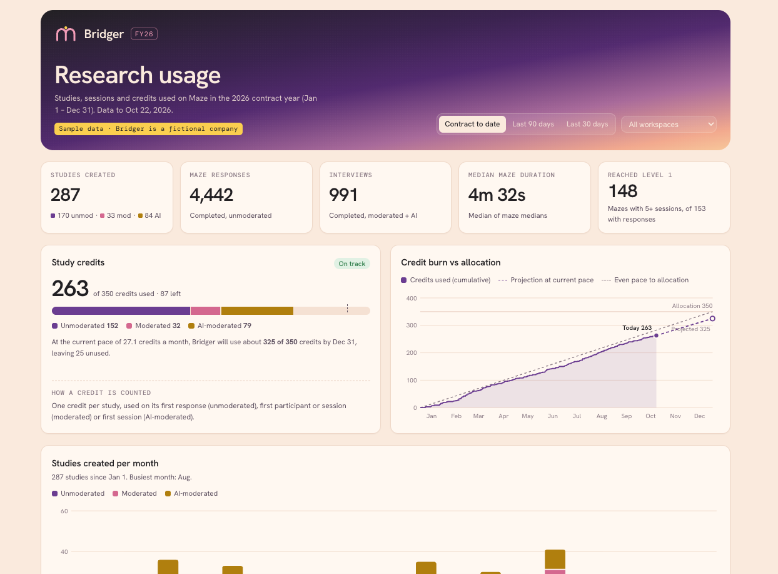Click the purple dot beside Credits used (cumulative)
Viewport: 778px width, 574px height.
coord(404,280)
